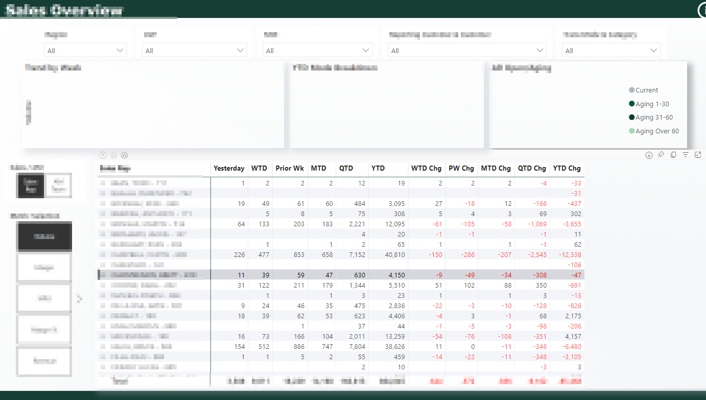This screenshot has width=706, height=400.
Task: Select the Yesterday cell value 226
Action: pyautogui.click(x=239, y=254)
